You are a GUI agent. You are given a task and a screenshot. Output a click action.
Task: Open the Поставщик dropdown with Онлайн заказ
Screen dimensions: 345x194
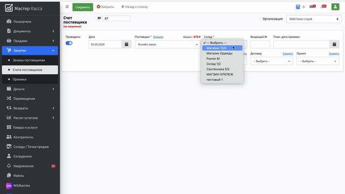(167, 44)
